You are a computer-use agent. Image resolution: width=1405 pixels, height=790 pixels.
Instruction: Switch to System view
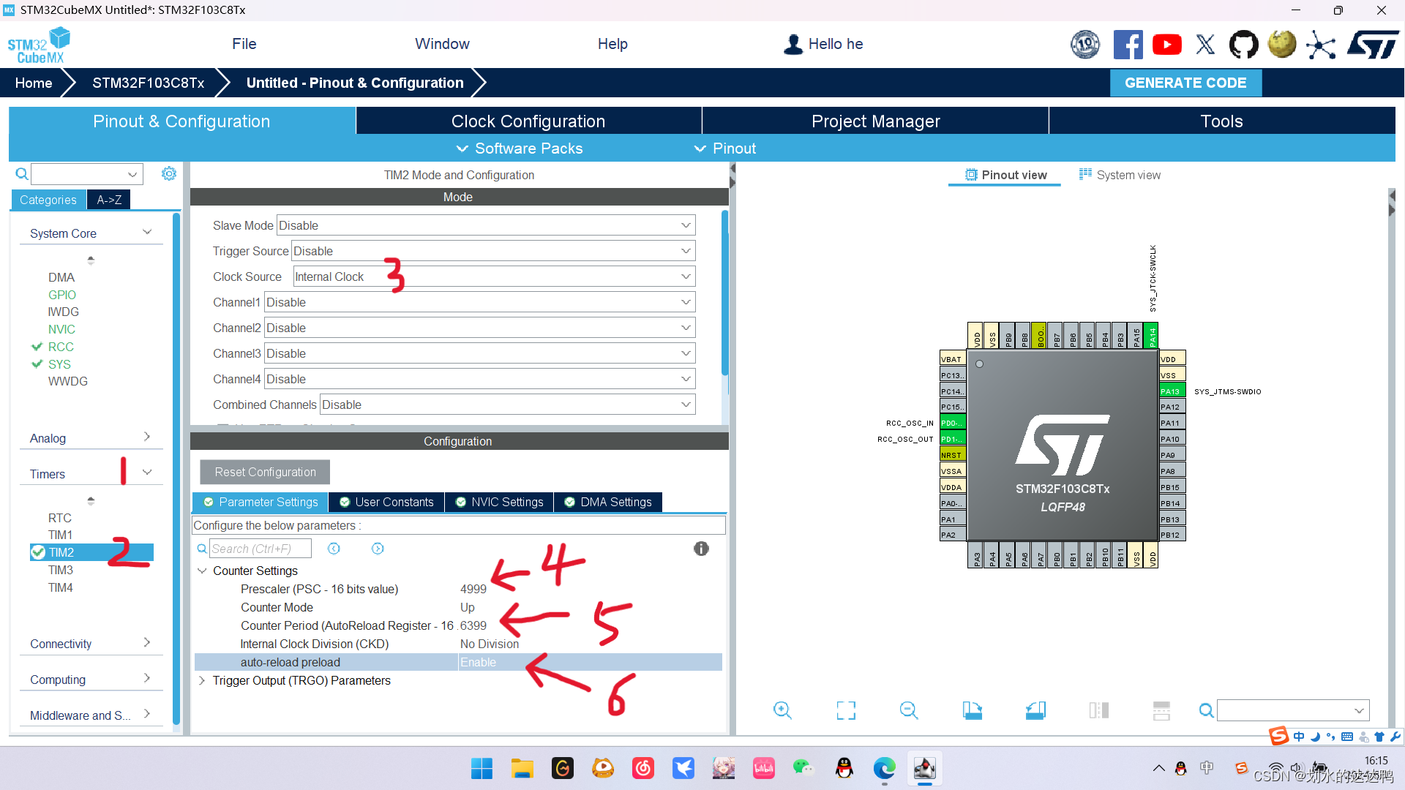pos(1120,175)
